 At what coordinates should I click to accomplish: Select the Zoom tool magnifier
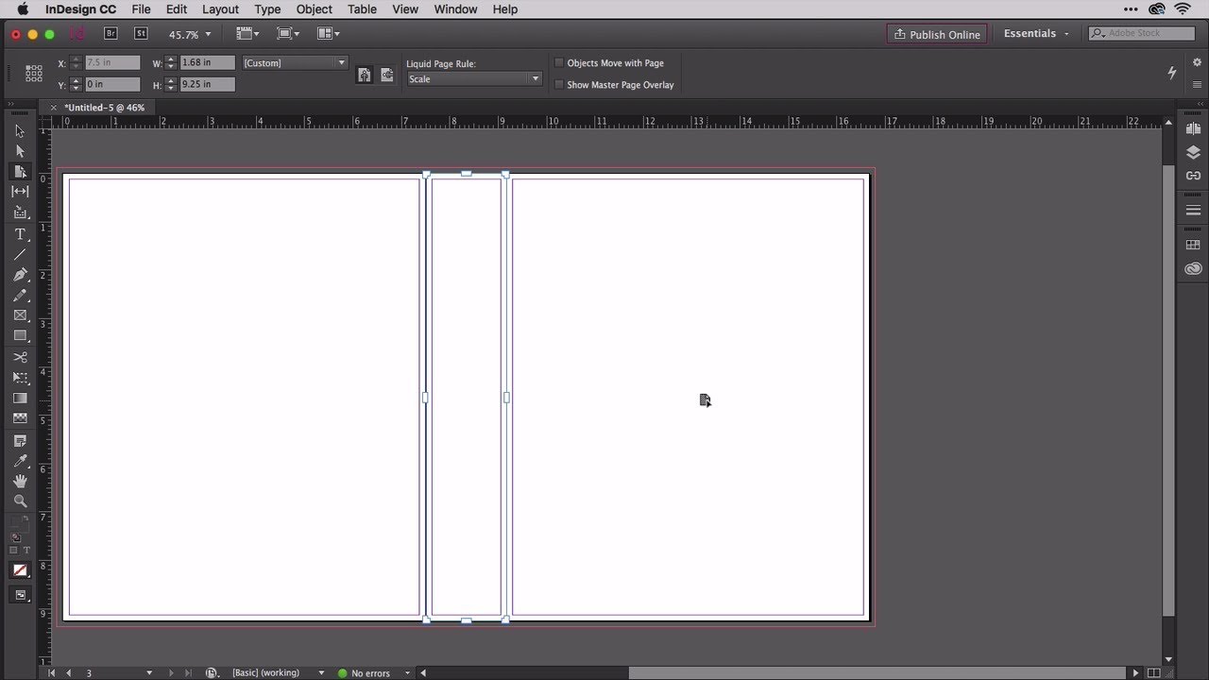tap(20, 501)
